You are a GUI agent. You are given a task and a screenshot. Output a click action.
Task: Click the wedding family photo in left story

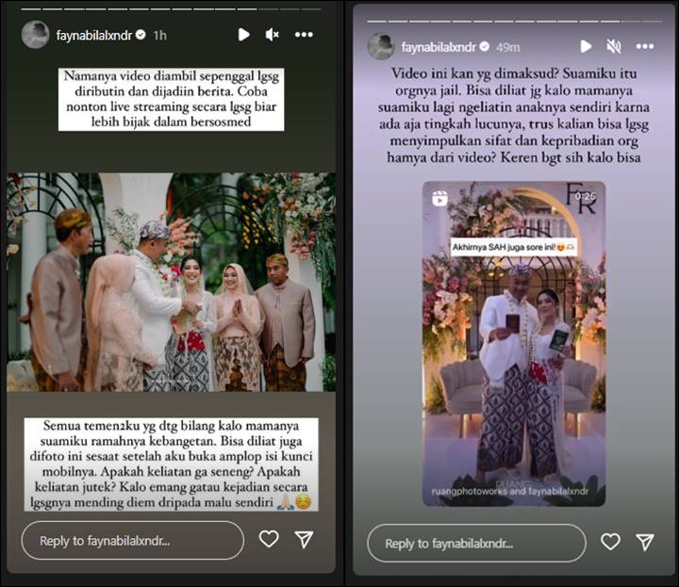point(171,282)
